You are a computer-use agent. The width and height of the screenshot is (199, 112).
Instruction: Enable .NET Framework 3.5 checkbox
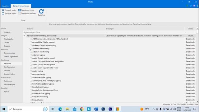point(31,39)
